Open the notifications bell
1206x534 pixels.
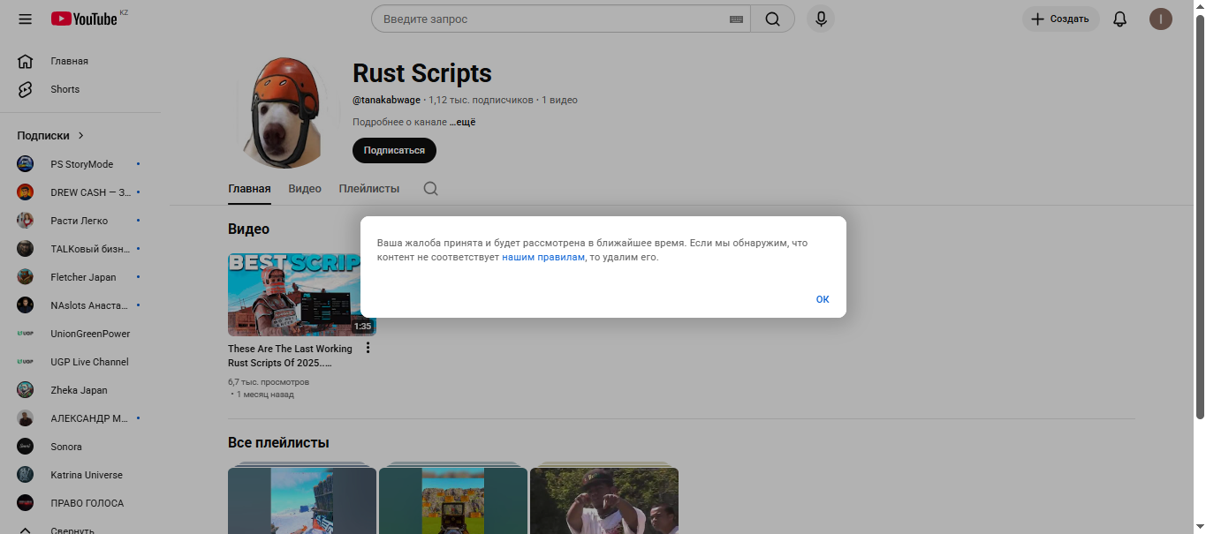coord(1119,19)
